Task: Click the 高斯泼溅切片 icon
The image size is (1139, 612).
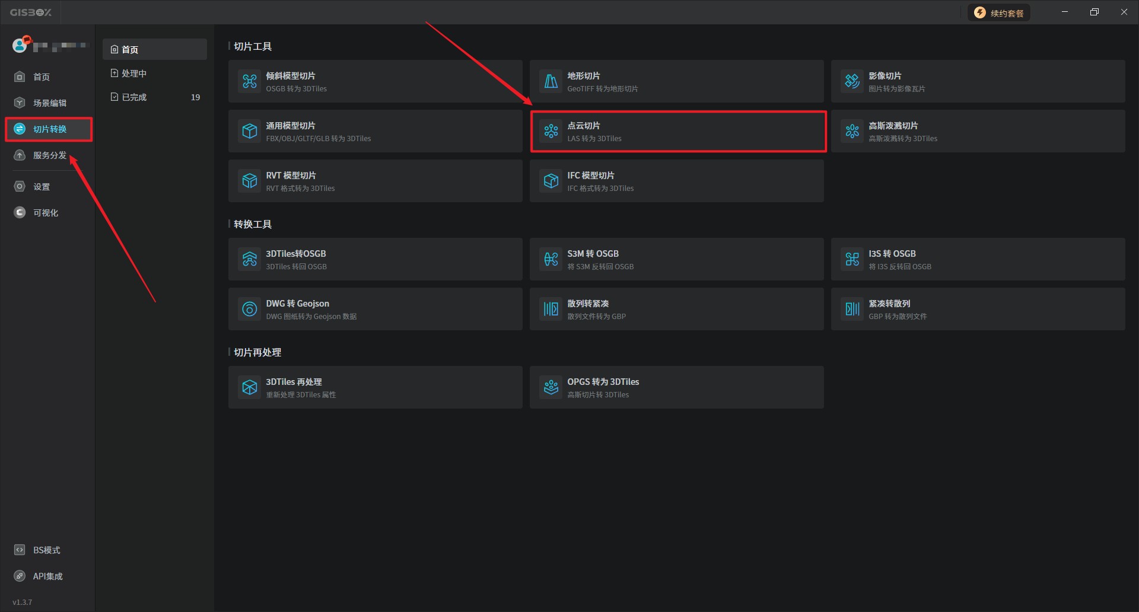Action: coord(852,131)
